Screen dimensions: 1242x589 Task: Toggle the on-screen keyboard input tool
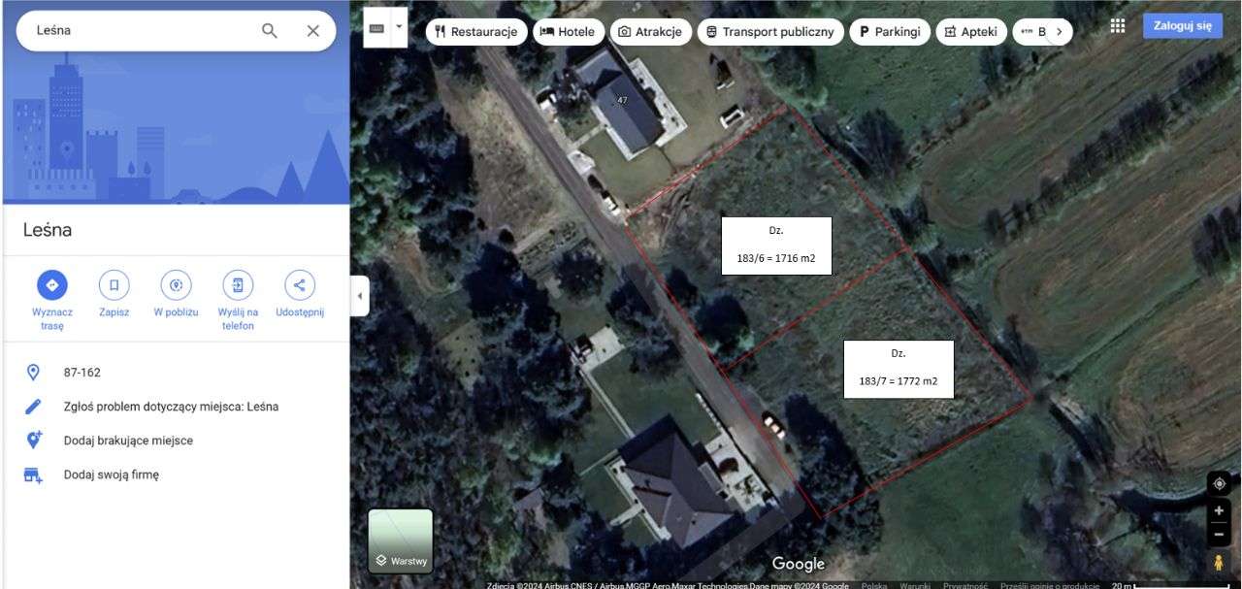[x=376, y=28]
